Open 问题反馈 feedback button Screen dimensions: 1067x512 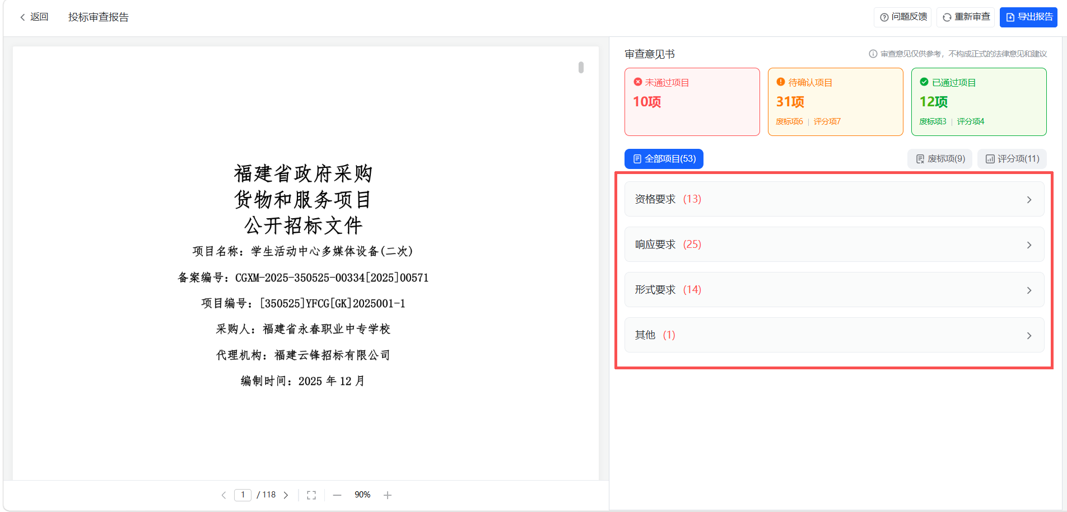[x=903, y=17]
